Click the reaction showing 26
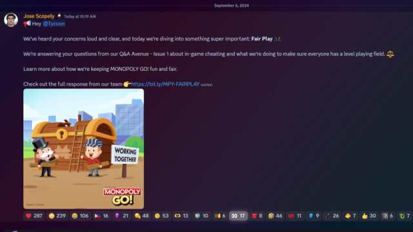 tap(332, 216)
